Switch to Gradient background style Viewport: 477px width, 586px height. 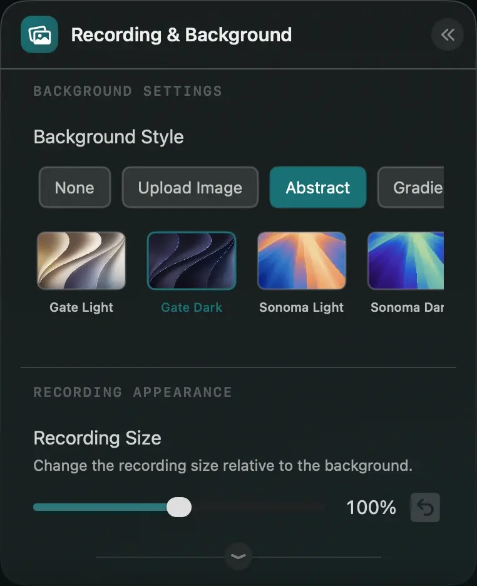pyautogui.click(x=411, y=187)
